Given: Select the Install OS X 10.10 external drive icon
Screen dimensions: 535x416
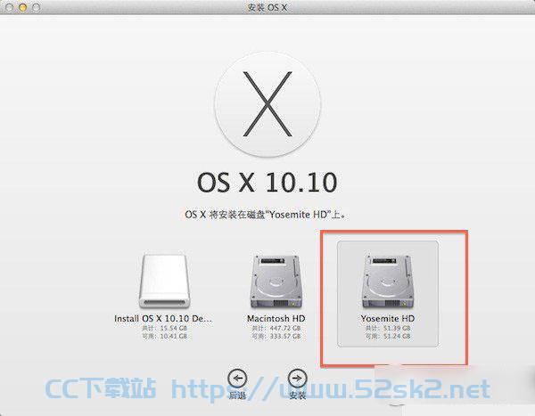Looking at the screenshot, I should click(164, 281).
